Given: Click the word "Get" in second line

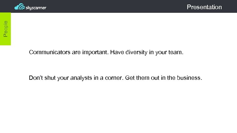Looking at the screenshot, I should [x=130, y=78].
